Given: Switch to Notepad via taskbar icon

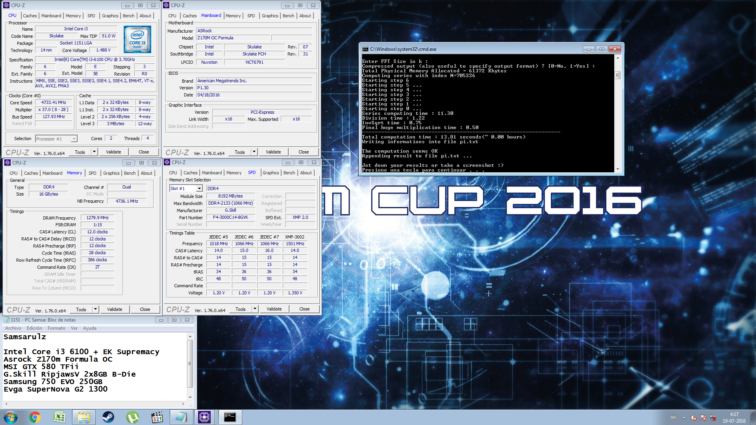Looking at the screenshot, I should [182, 417].
